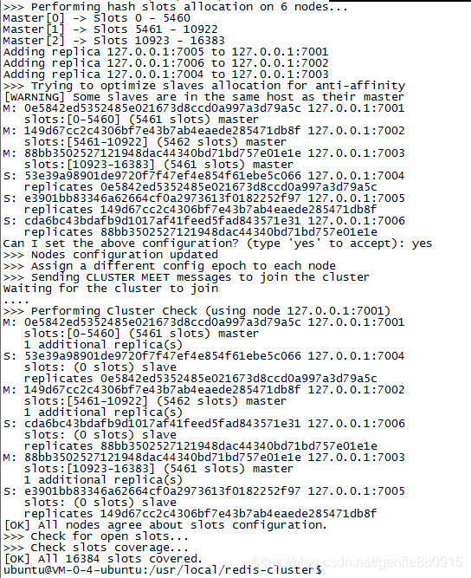This screenshot has width=471, height=578.
Task: Click the 'Master[2] -> Slots 10923 - 16383' line
Action: (x=113, y=41)
